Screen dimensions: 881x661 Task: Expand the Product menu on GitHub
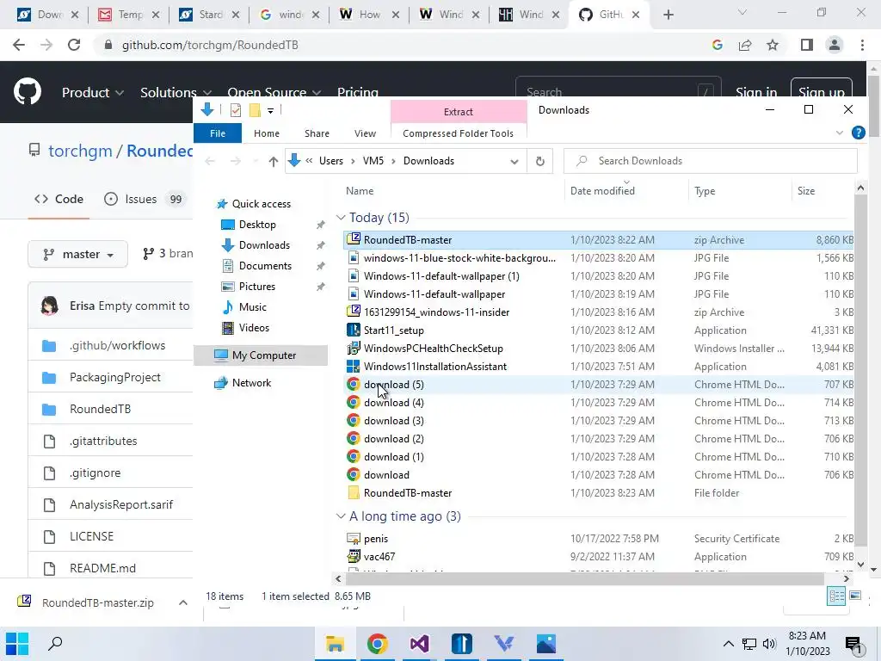click(x=92, y=92)
